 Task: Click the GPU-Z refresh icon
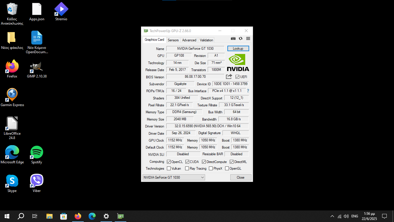coord(240,38)
